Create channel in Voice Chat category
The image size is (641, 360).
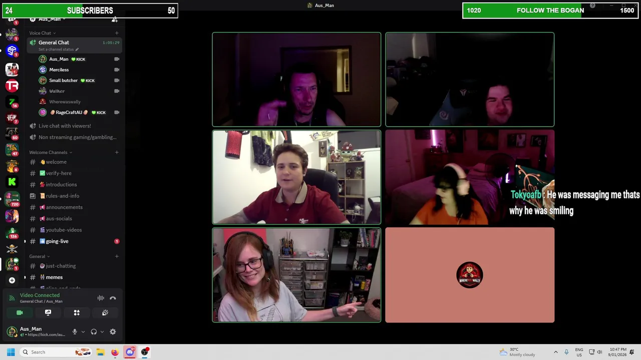pos(117,33)
